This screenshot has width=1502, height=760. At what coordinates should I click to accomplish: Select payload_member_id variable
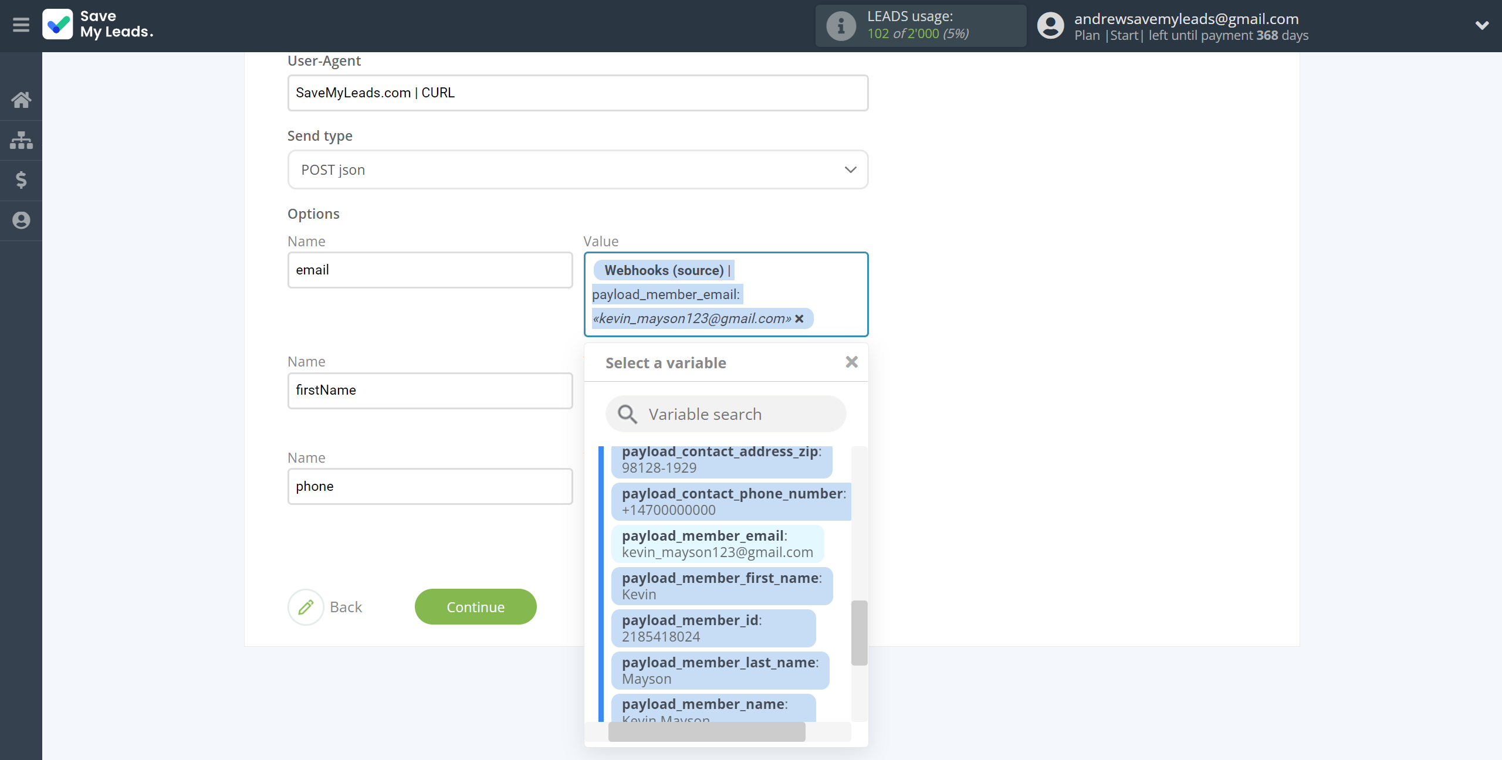click(x=713, y=628)
